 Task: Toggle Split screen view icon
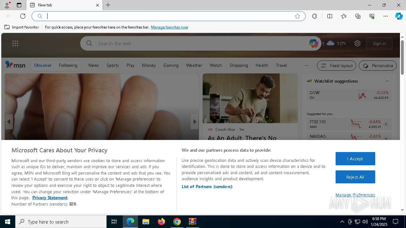[330, 16]
